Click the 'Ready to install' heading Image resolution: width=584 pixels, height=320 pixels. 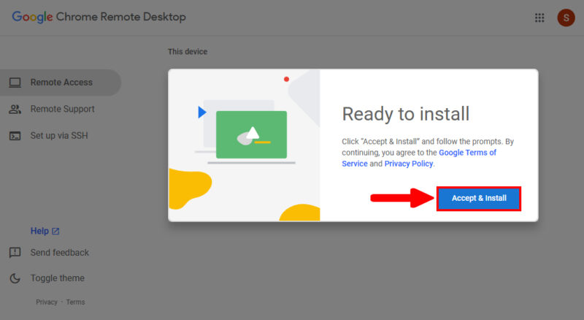(406, 114)
